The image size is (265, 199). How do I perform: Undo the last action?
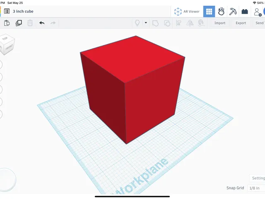point(42,23)
